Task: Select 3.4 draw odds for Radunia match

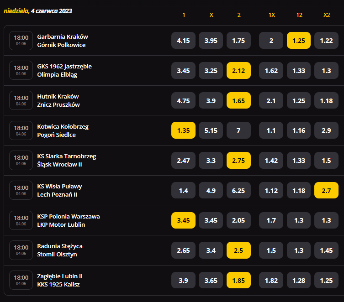Action: (x=211, y=250)
